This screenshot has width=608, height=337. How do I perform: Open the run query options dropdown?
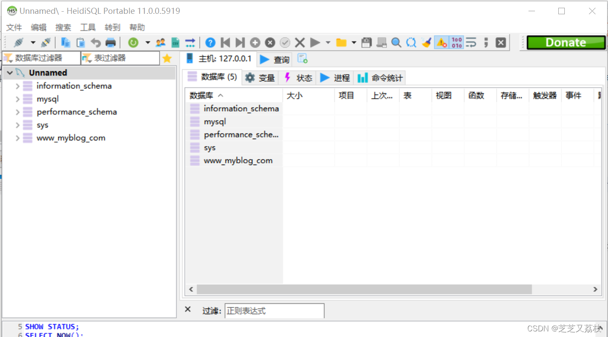click(328, 43)
